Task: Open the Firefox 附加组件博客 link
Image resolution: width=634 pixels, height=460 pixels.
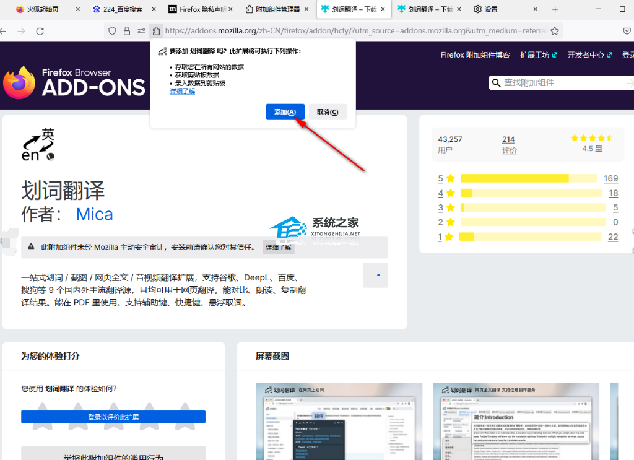Action: pyautogui.click(x=475, y=55)
